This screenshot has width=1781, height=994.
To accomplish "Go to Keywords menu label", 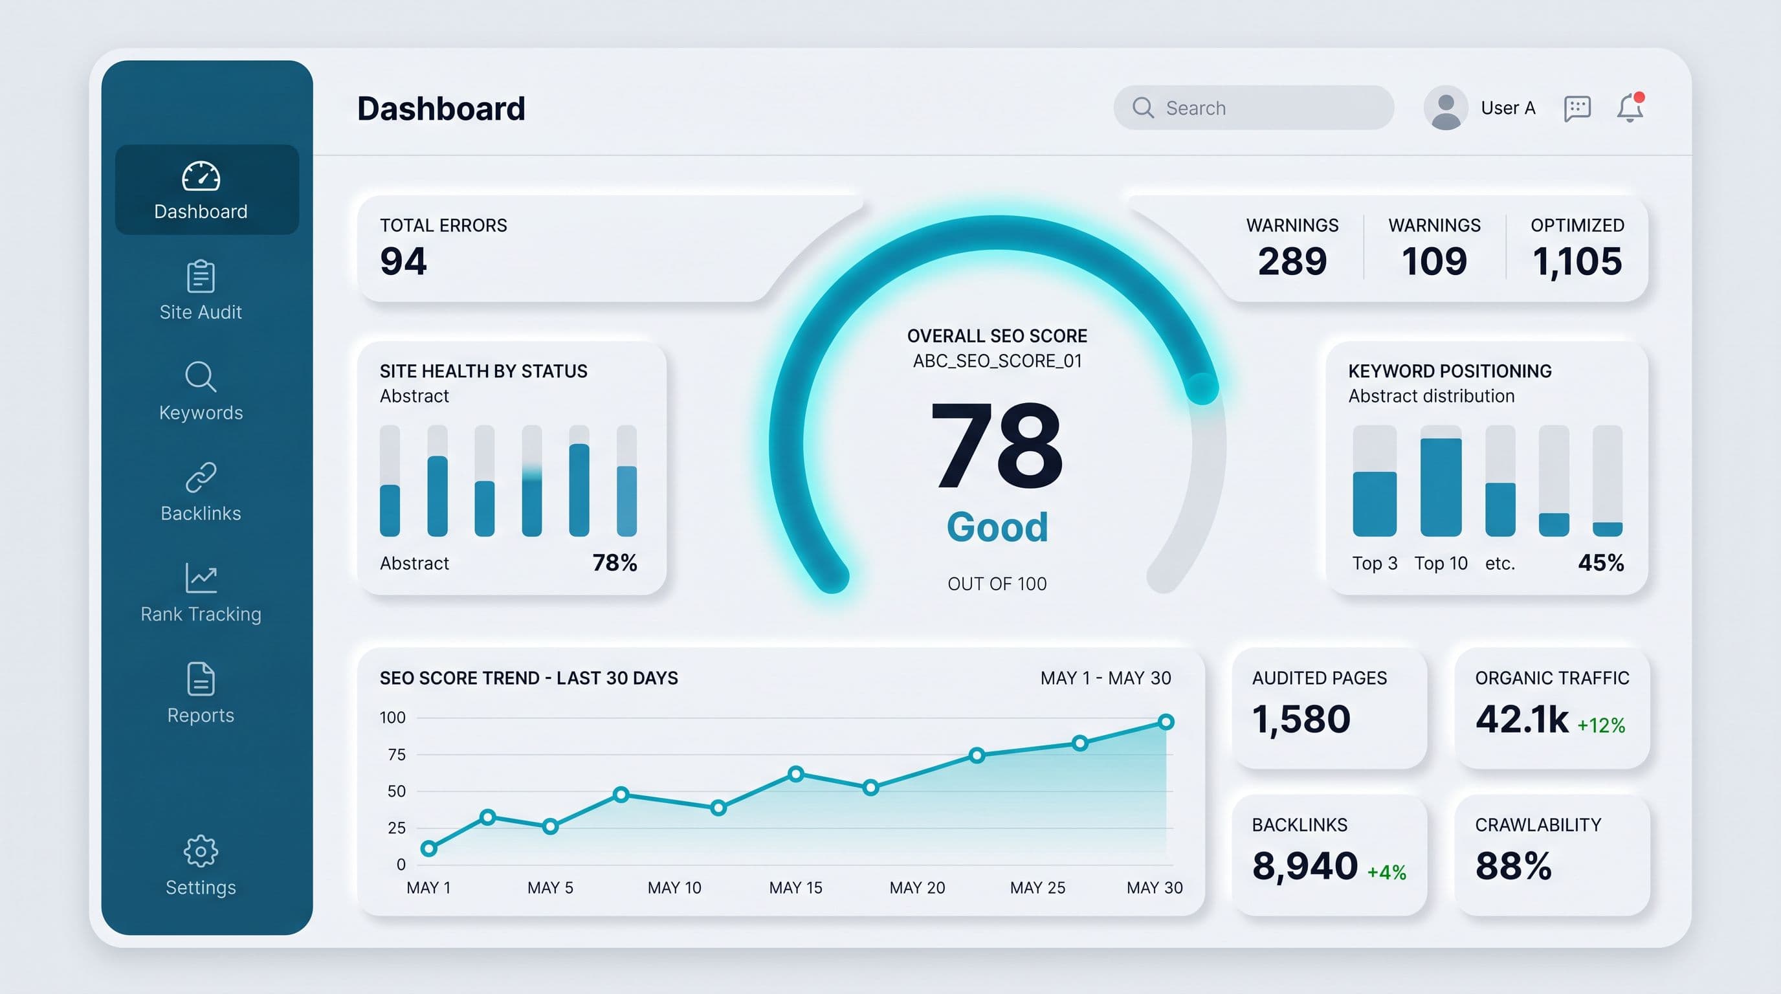I will [201, 413].
